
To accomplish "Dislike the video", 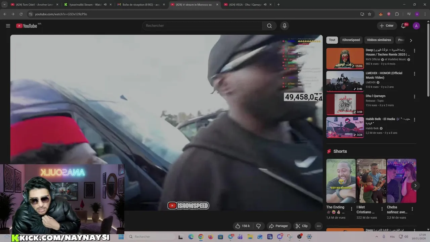I will (258, 226).
